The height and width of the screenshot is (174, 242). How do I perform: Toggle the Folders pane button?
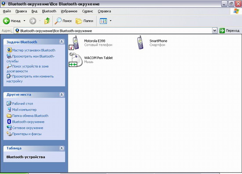[84, 21]
